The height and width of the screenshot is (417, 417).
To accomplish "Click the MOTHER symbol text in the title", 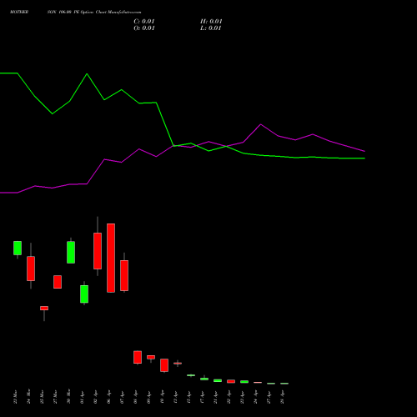I will click(19, 13).
